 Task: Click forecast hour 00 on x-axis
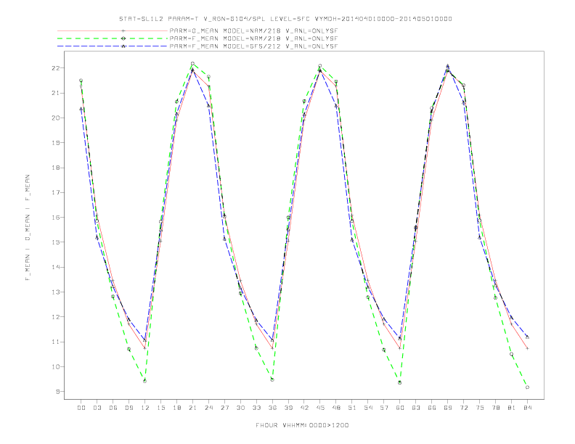[81, 408]
